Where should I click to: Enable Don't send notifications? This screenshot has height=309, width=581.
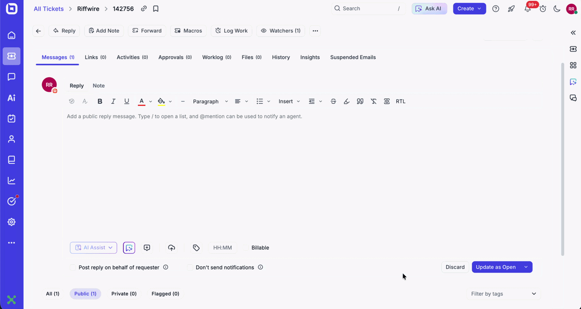[x=190, y=267]
